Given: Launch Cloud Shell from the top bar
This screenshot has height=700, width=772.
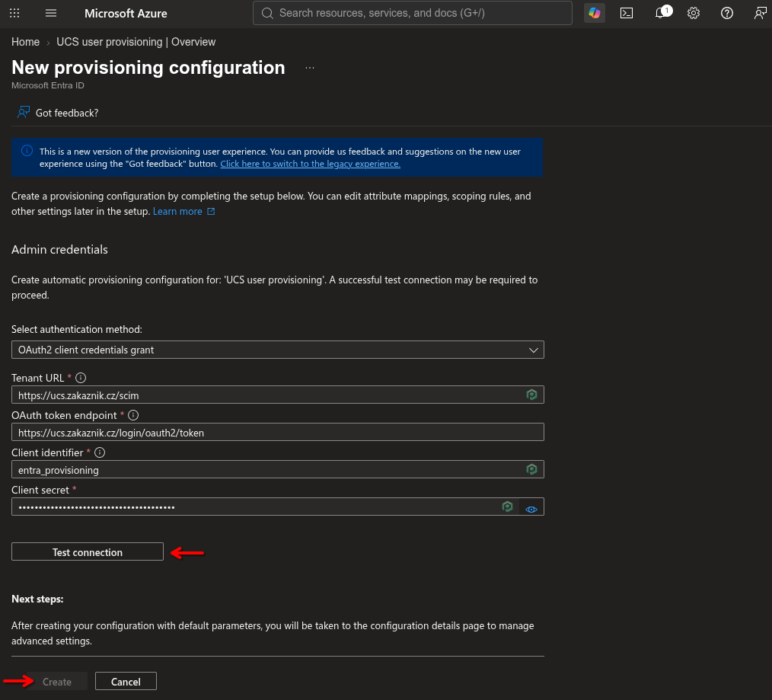Looking at the screenshot, I should pyautogui.click(x=627, y=13).
